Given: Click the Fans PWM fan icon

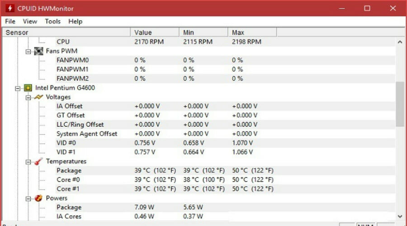Looking at the screenshot, I should [39, 51].
